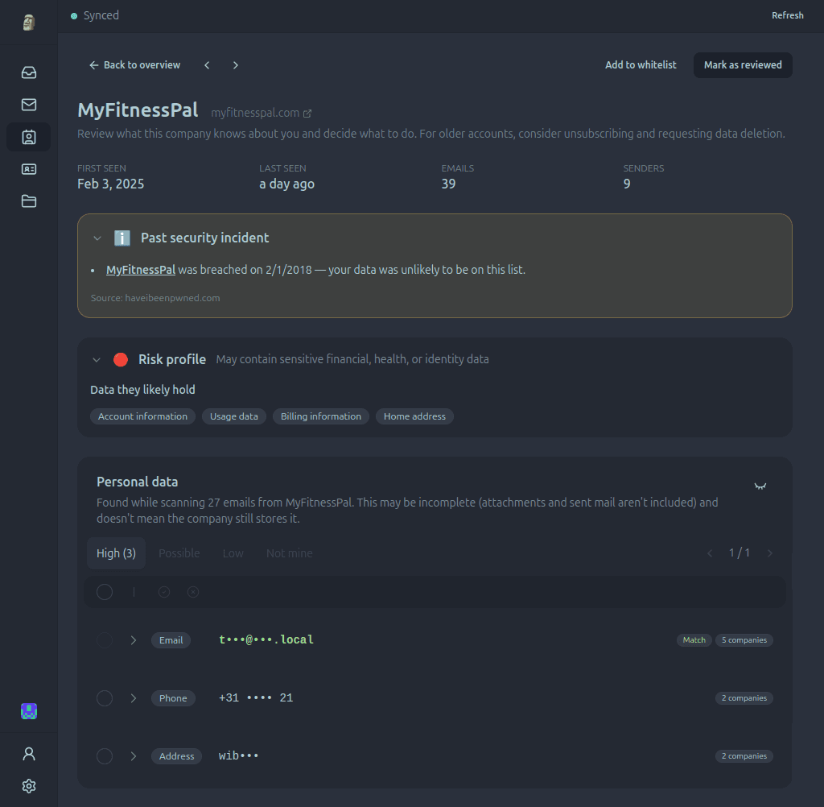This screenshot has height=807, width=824.
Task: Click the Match badge on Email row
Action: coord(694,640)
